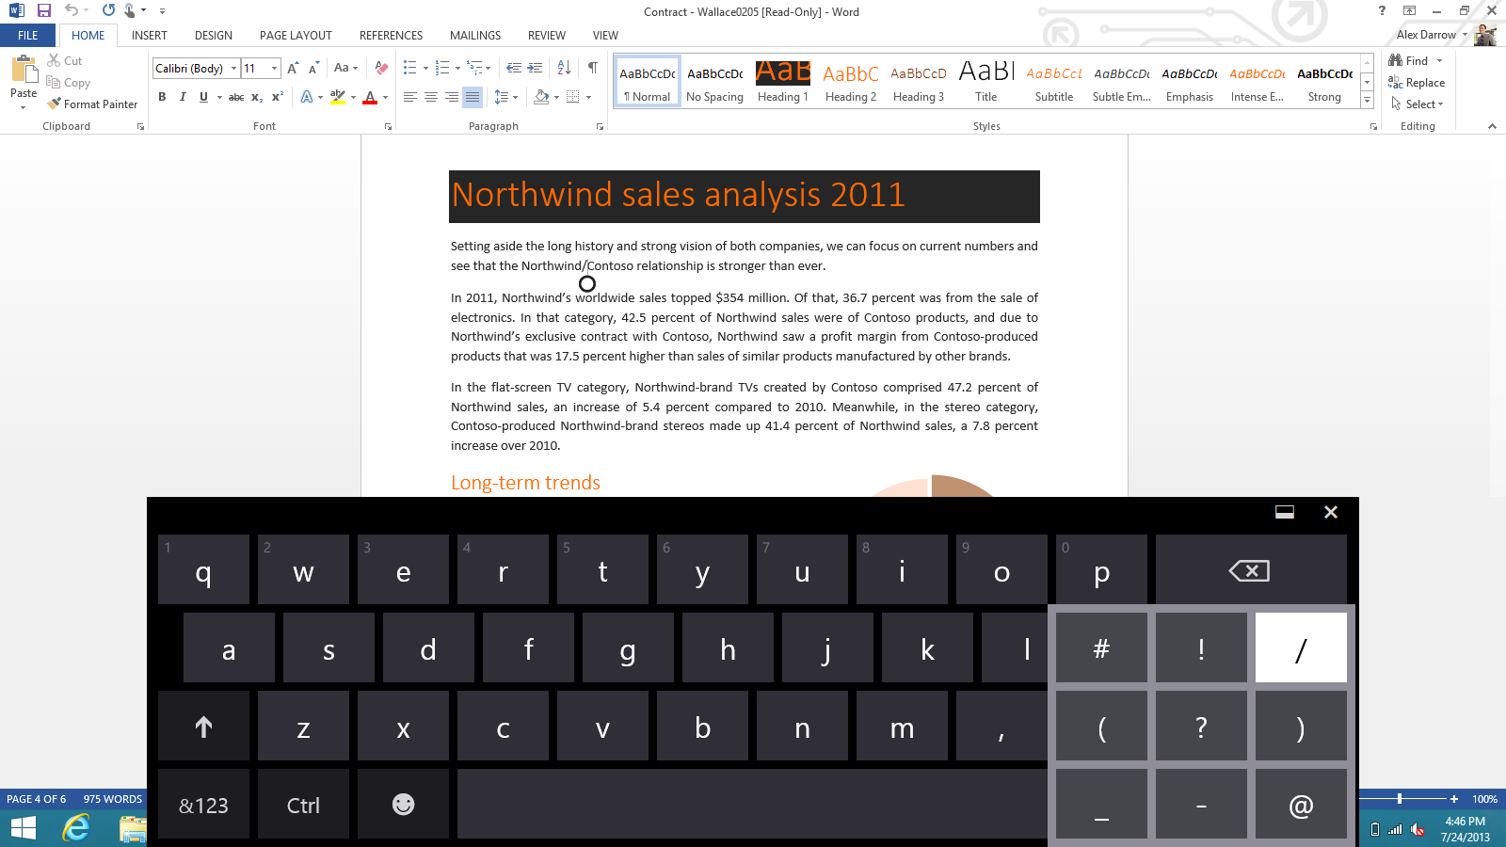Center the paragraph text
1506x847 pixels.
[431, 97]
